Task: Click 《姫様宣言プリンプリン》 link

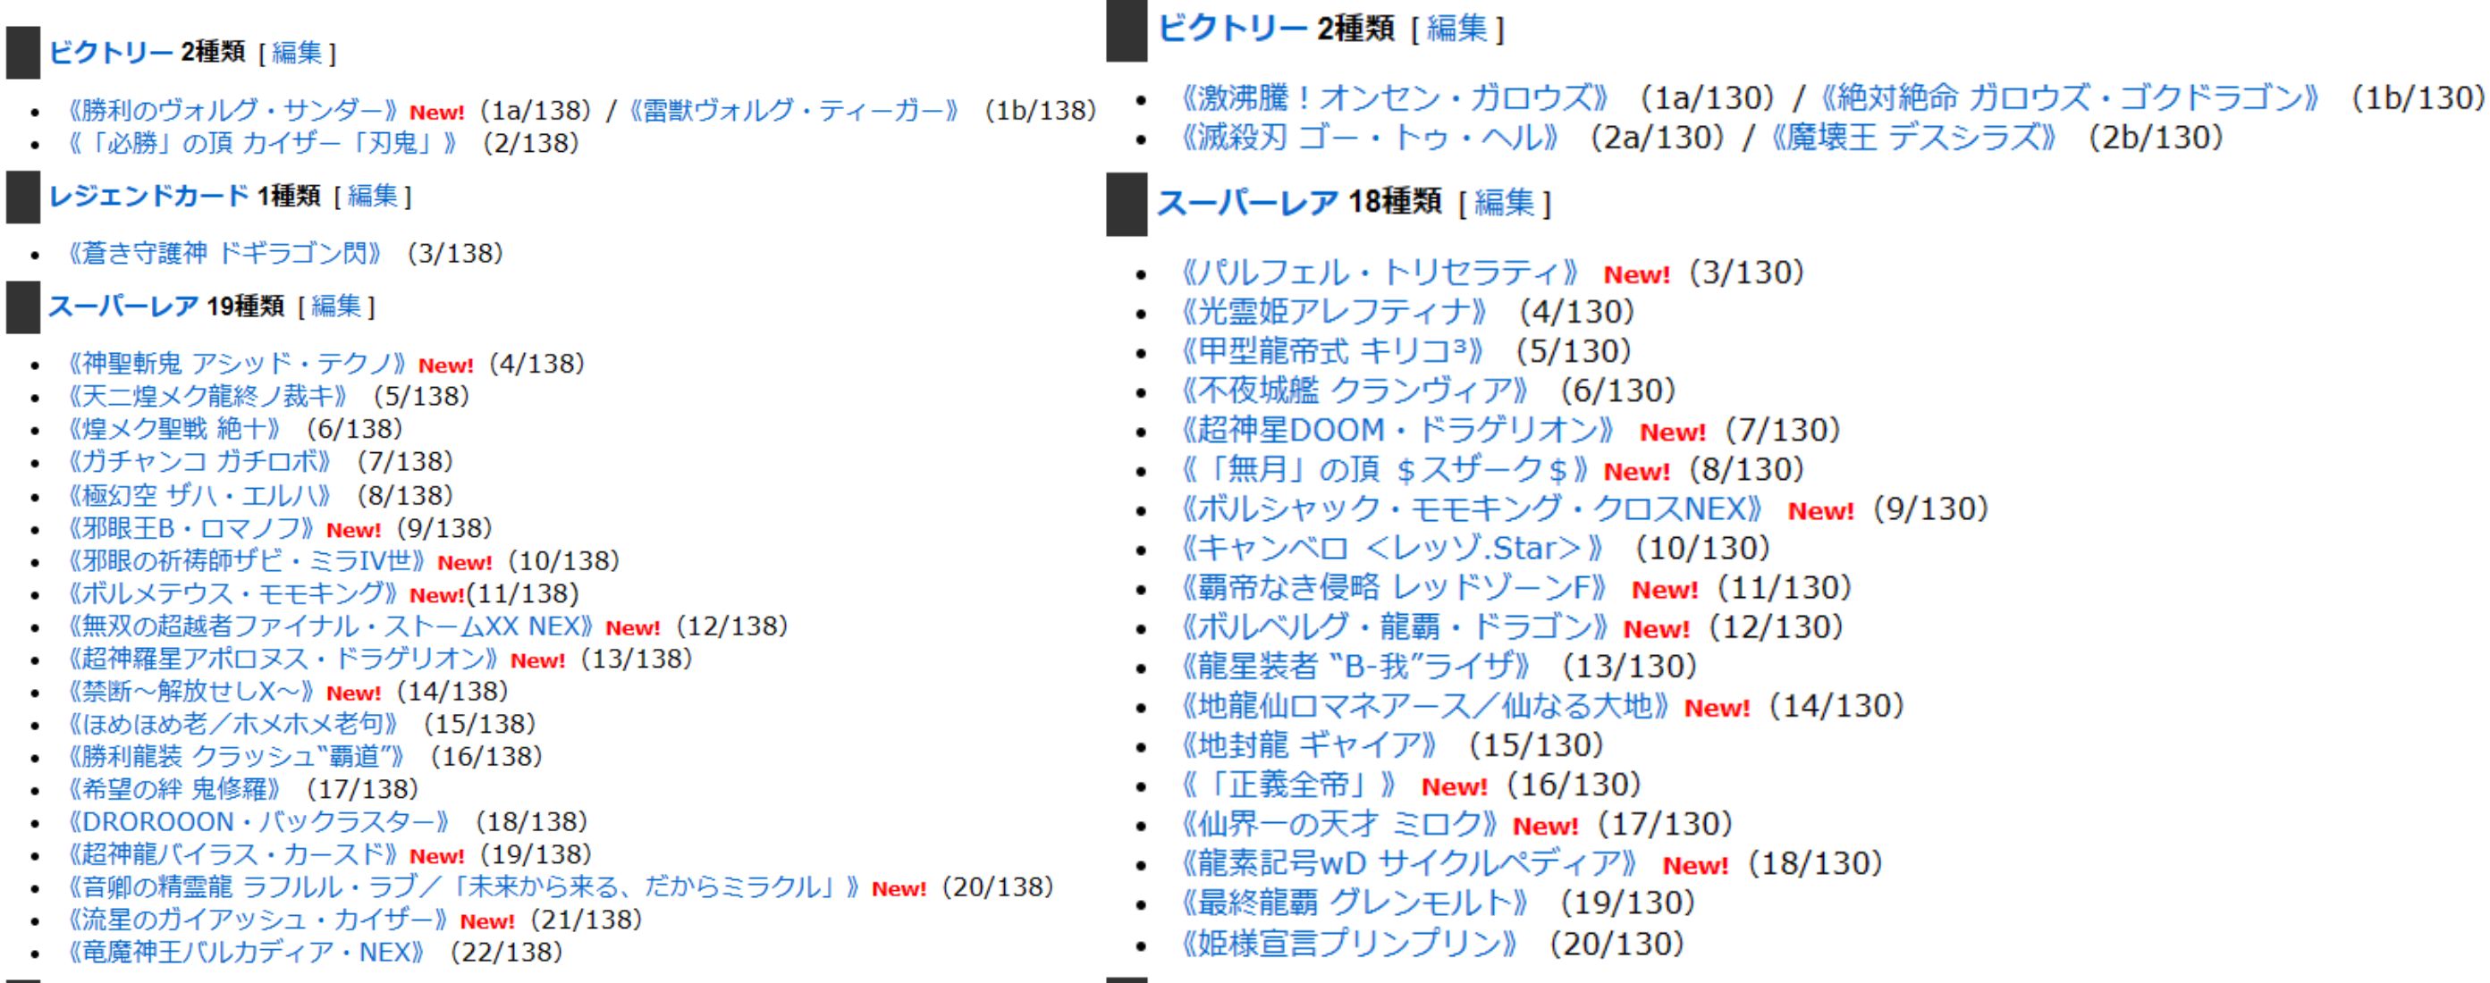Action: click(x=1349, y=943)
